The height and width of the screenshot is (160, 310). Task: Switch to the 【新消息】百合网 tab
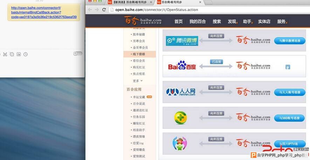[x=130, y=2]
